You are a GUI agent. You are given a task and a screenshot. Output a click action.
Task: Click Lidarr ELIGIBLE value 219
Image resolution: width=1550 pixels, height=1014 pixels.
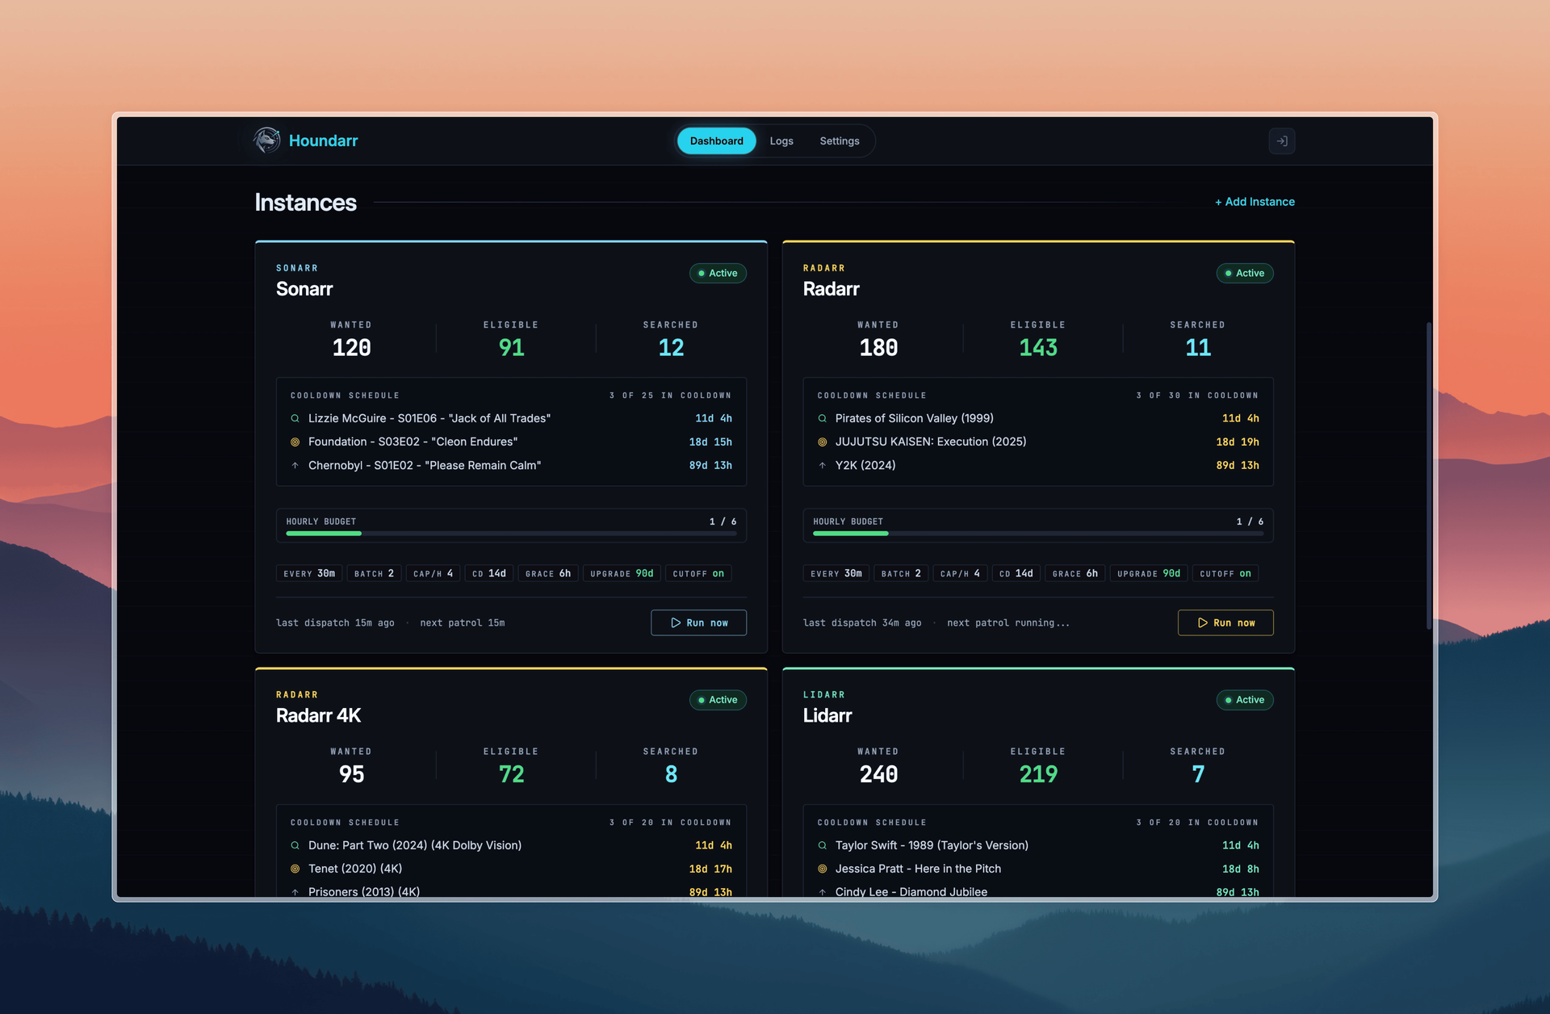coord(1038,775)
